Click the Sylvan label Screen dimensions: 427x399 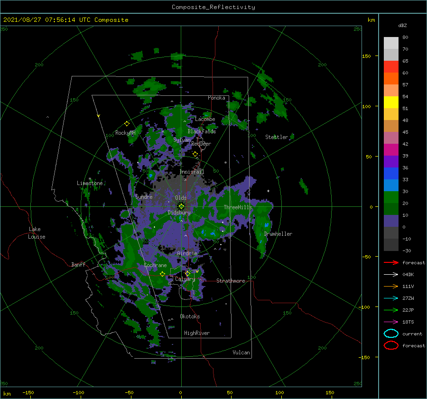click(182, 140)
